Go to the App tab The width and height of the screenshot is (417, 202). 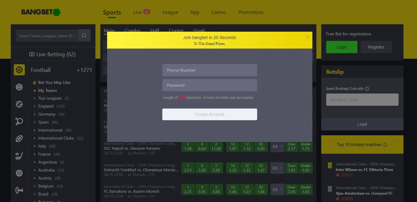click(195, 12)
